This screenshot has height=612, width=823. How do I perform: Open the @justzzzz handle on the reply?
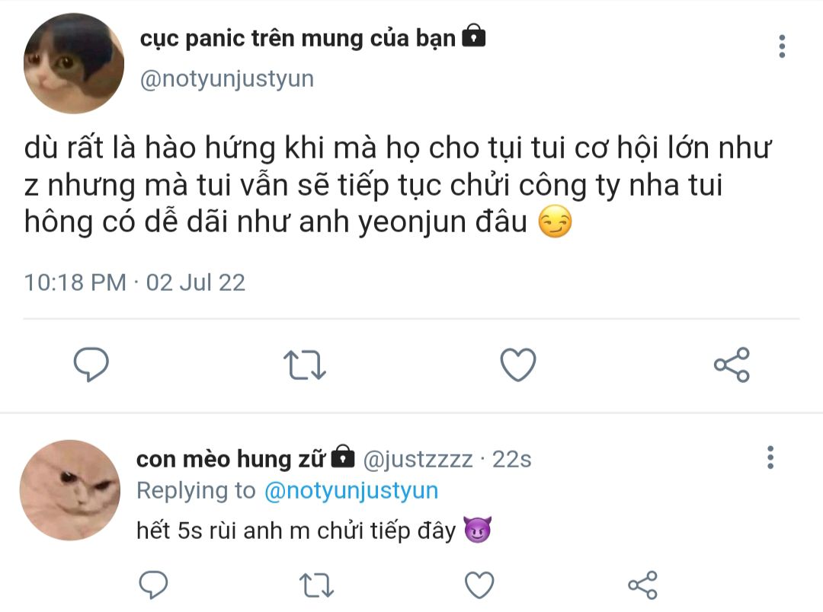418,460
